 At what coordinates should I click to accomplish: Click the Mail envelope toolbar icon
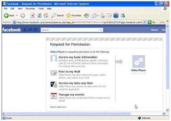coord(94,16)
